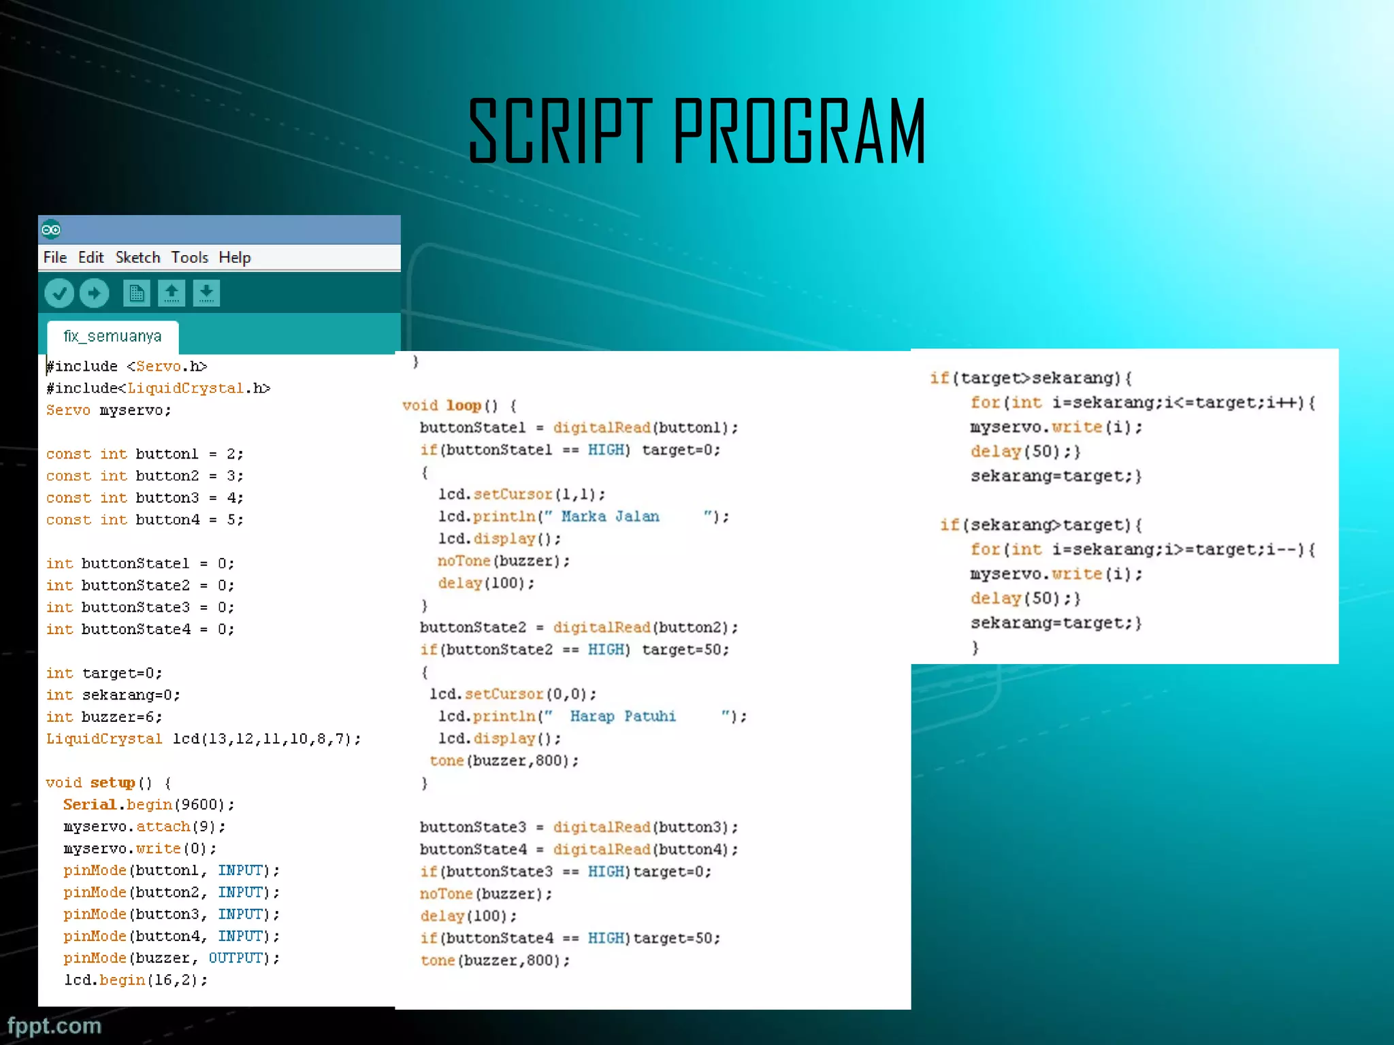Click the Upload arrow button
Screen dimensions: 1394x1045
(x=94, y=294)
